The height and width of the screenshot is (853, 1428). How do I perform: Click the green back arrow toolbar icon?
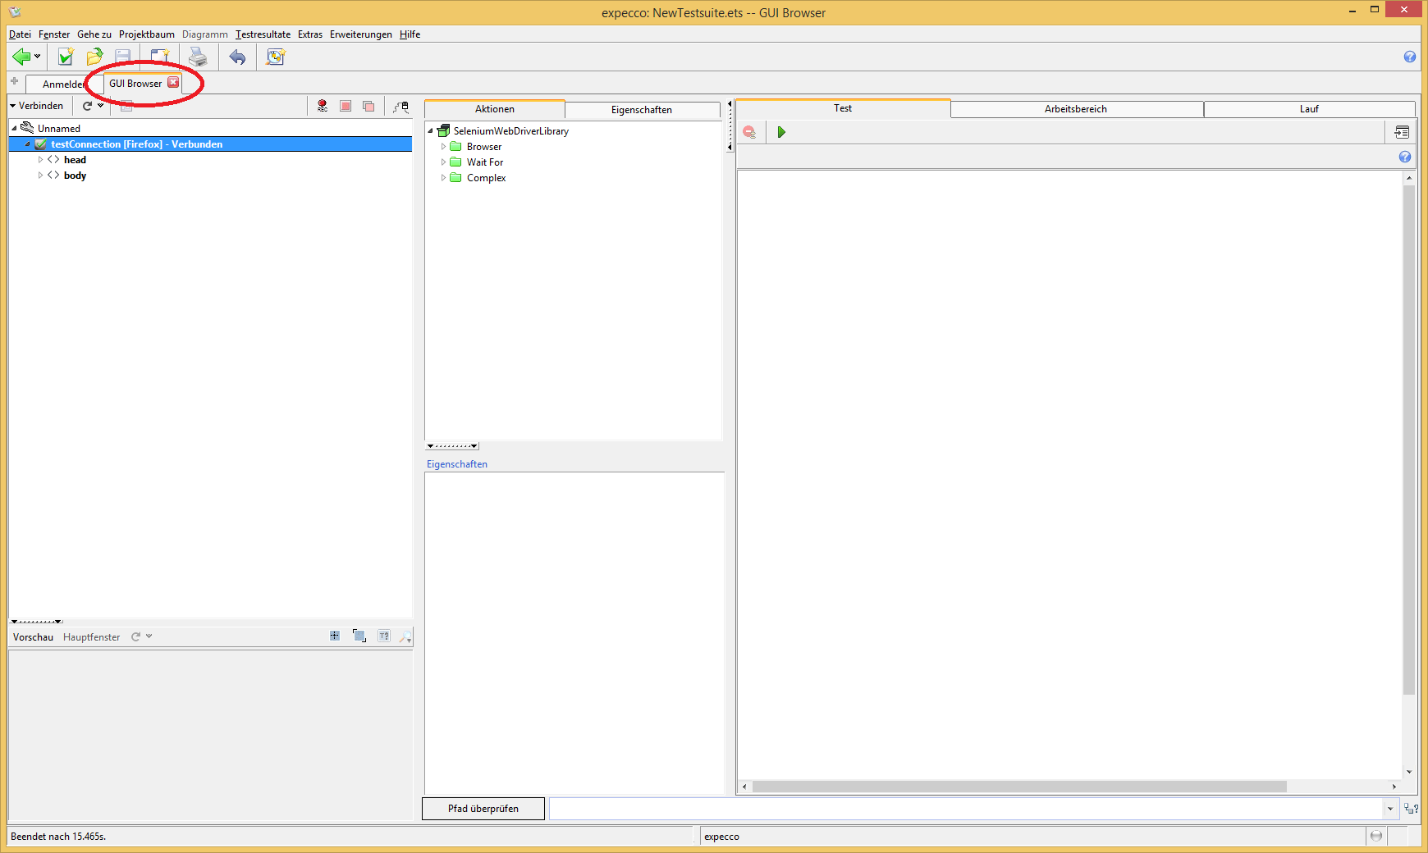pos(21,57)
